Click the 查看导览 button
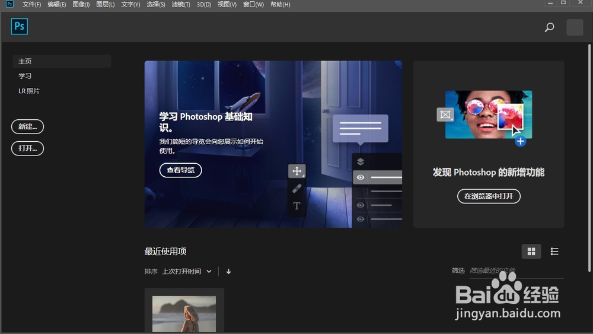Image resolution: width=593 pixels, height=334 pixels. pyautogui.click(x=180, y=170)
